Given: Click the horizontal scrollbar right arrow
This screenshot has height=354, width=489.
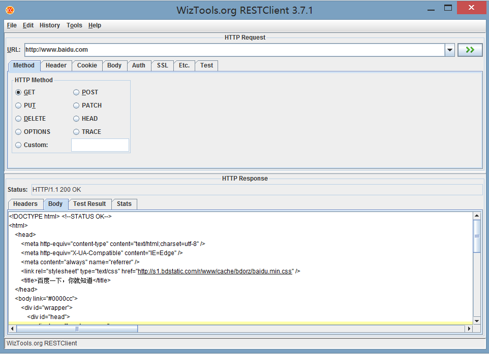Looking at the screenshot, I should click(x=469, y=329).
